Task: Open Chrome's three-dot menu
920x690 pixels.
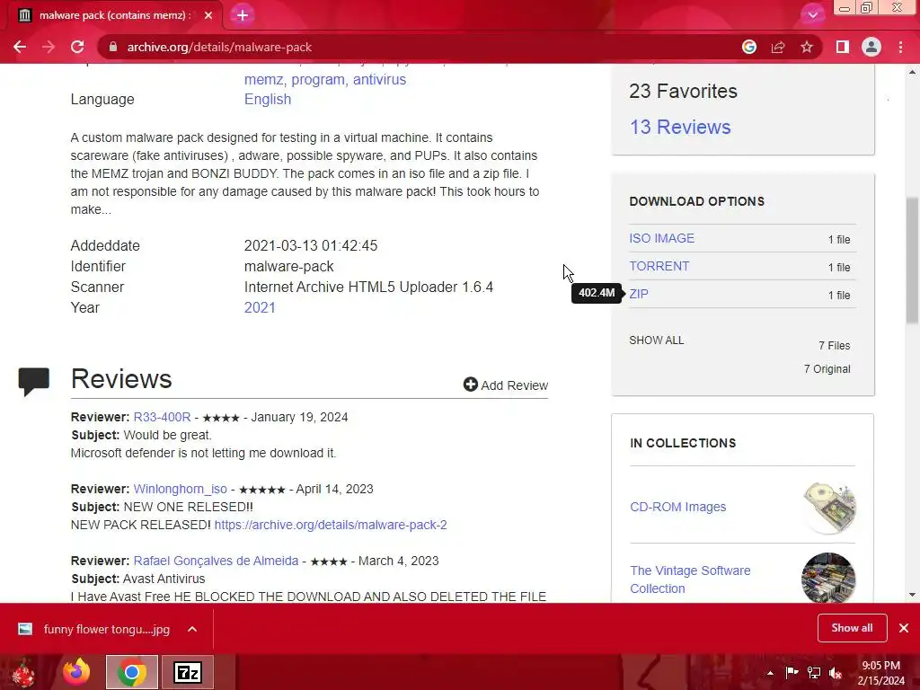Action: (900, 47)
